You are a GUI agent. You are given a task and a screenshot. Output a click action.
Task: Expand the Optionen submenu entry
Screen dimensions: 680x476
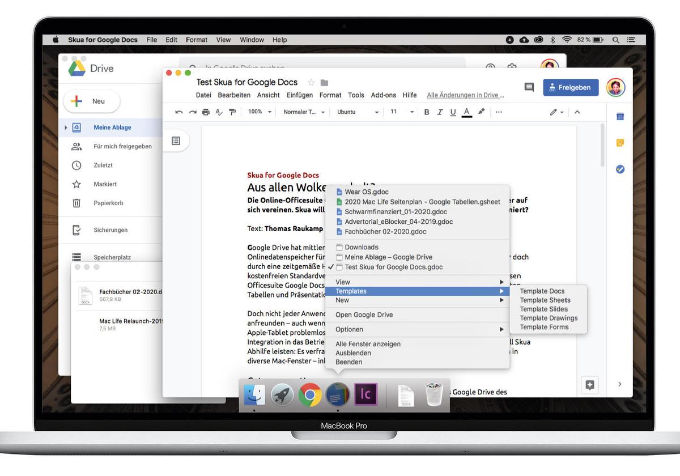418,329
